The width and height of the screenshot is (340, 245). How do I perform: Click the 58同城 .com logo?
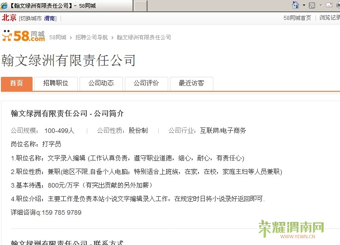click(24, 36)
